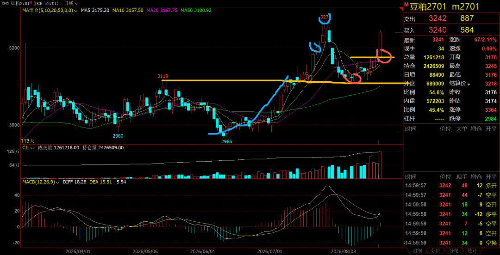Open the CJL volume indicator dropdown
This screenshot has width=500, height=255.
(29, 148)
